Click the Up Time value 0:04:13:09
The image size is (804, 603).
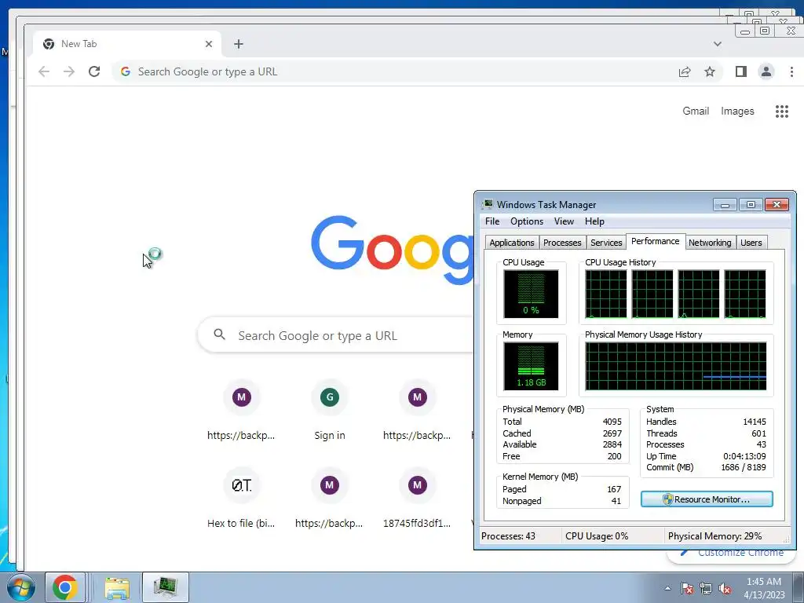coord(744,456)
